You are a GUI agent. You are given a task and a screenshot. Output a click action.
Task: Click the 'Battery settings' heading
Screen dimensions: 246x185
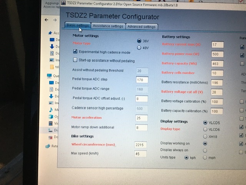[x=176, y=37]
